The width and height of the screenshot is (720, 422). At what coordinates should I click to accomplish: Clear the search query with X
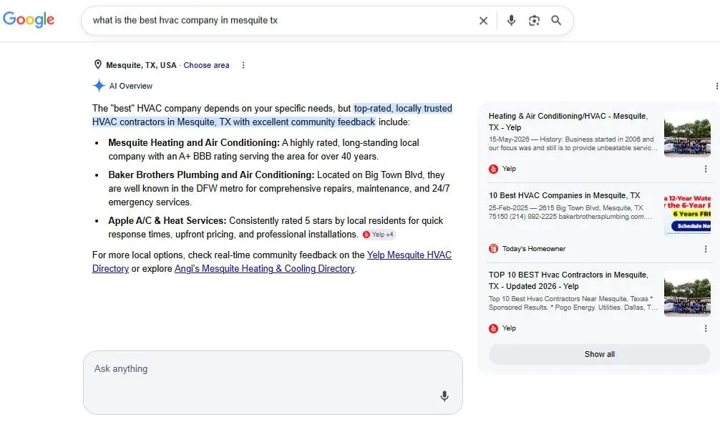(x=483, y=21)
